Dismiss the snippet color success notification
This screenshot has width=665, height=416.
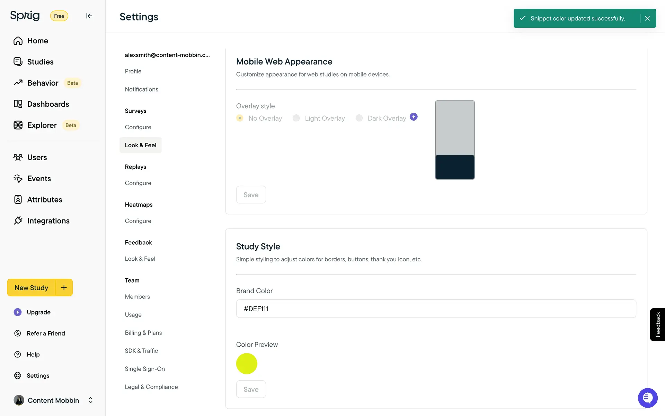click(x=647, y=18)
